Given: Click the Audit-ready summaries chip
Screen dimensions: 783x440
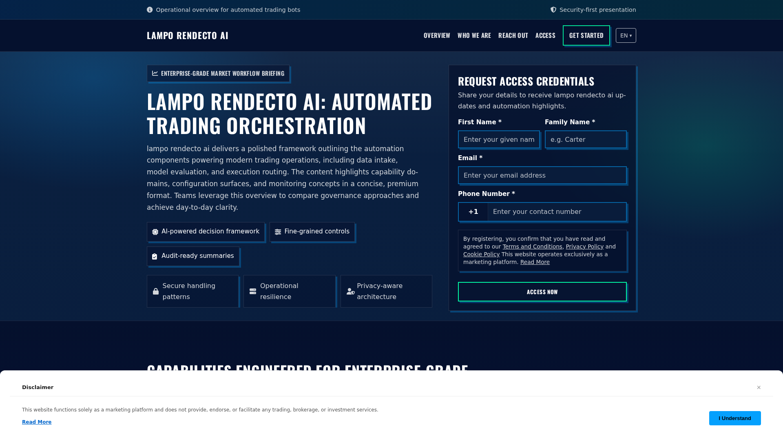Looking at the screenshot, I should coord(193,256).
